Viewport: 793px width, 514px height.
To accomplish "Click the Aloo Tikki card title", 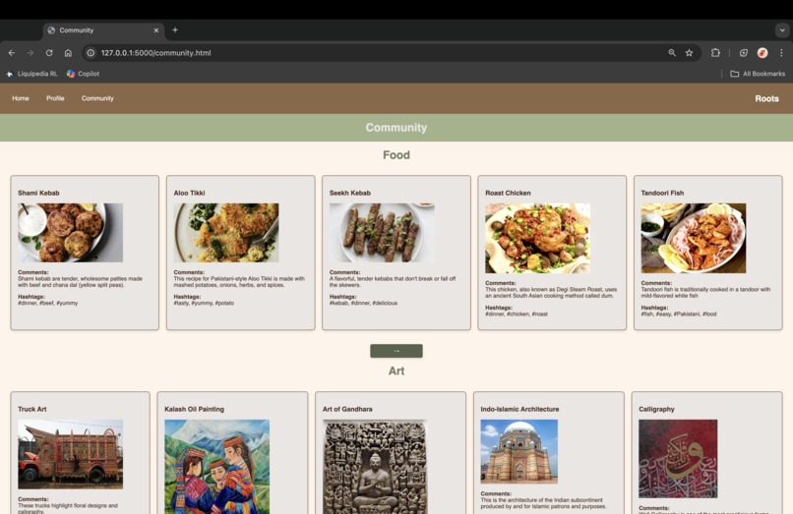I will [x=189, y=193].
